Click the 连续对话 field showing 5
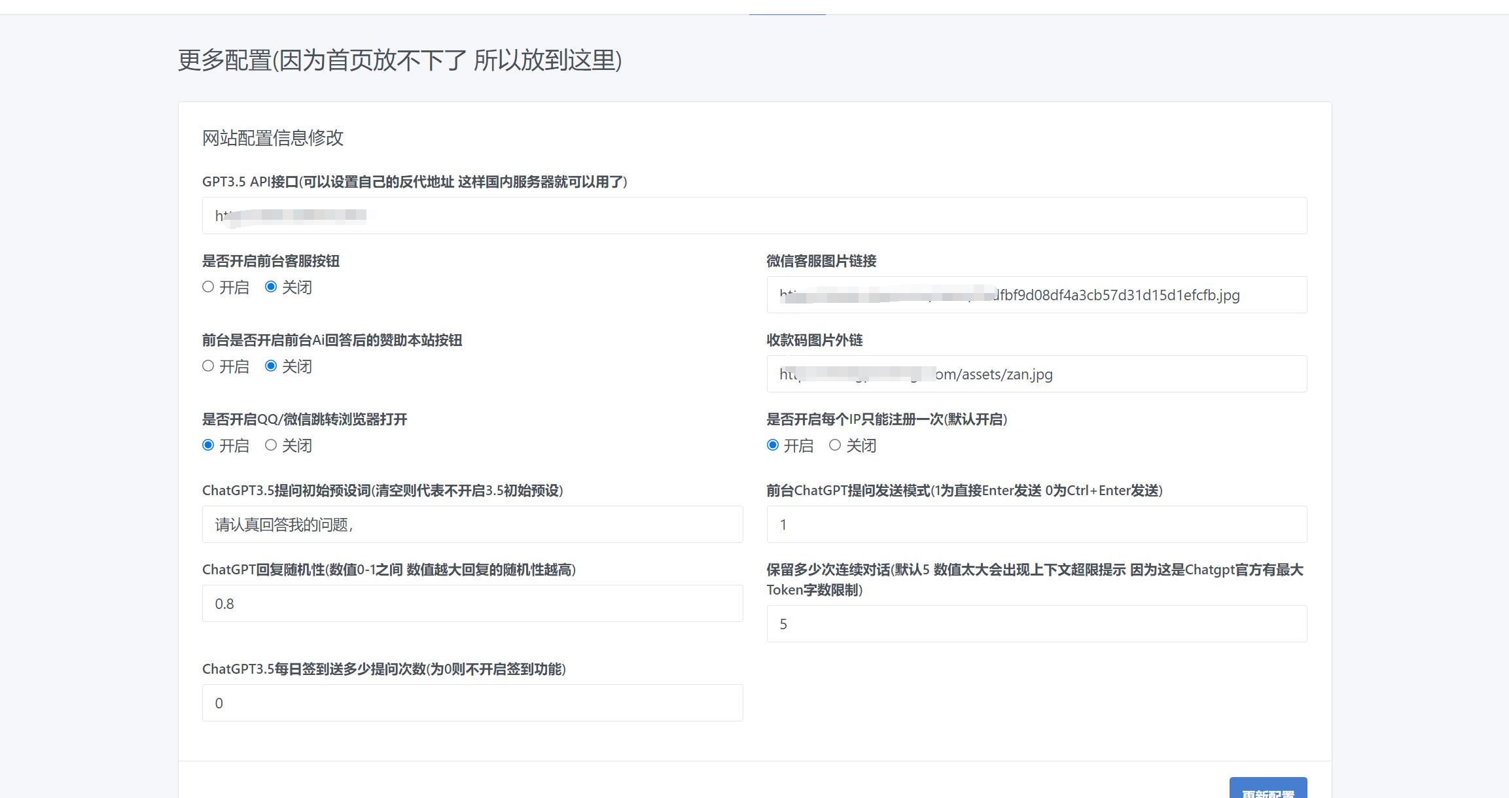The image size is (1509, 798). coord(1037,624)
